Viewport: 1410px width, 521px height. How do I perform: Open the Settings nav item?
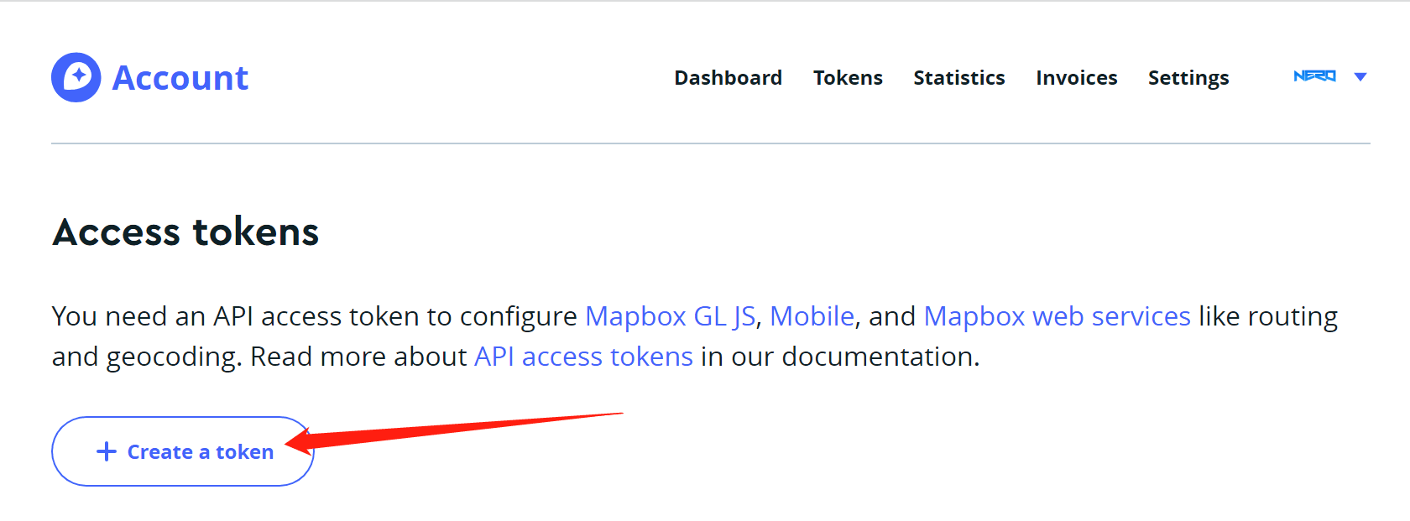tap(1188, 79)
